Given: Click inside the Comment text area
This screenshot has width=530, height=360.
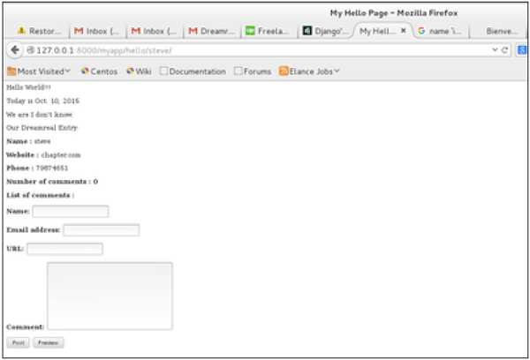Looking at the screenshot, I should tap(110, 296).
